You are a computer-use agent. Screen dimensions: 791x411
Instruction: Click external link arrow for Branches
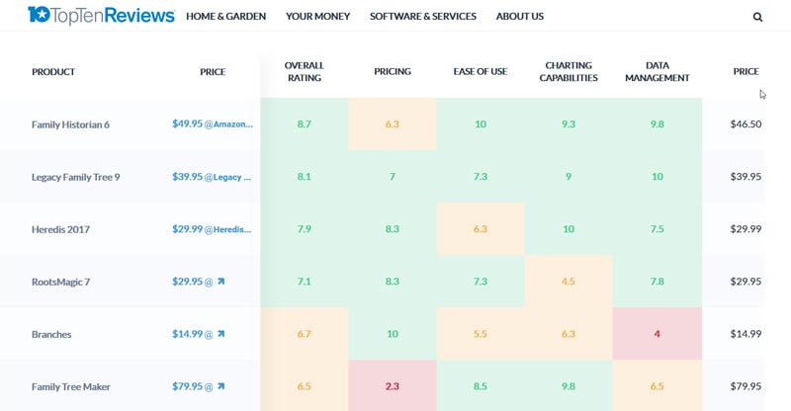coord(220,334)
